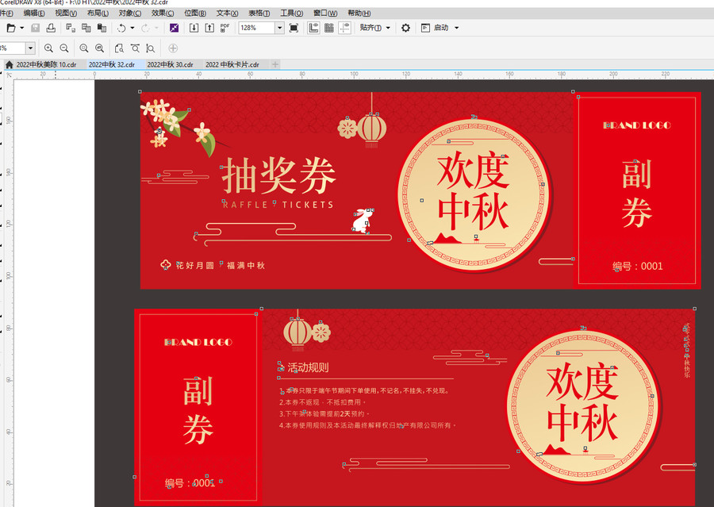Open the 布局(L) menu
The image size is (714, 507).
pyautogui.click(x=98, y=13)
